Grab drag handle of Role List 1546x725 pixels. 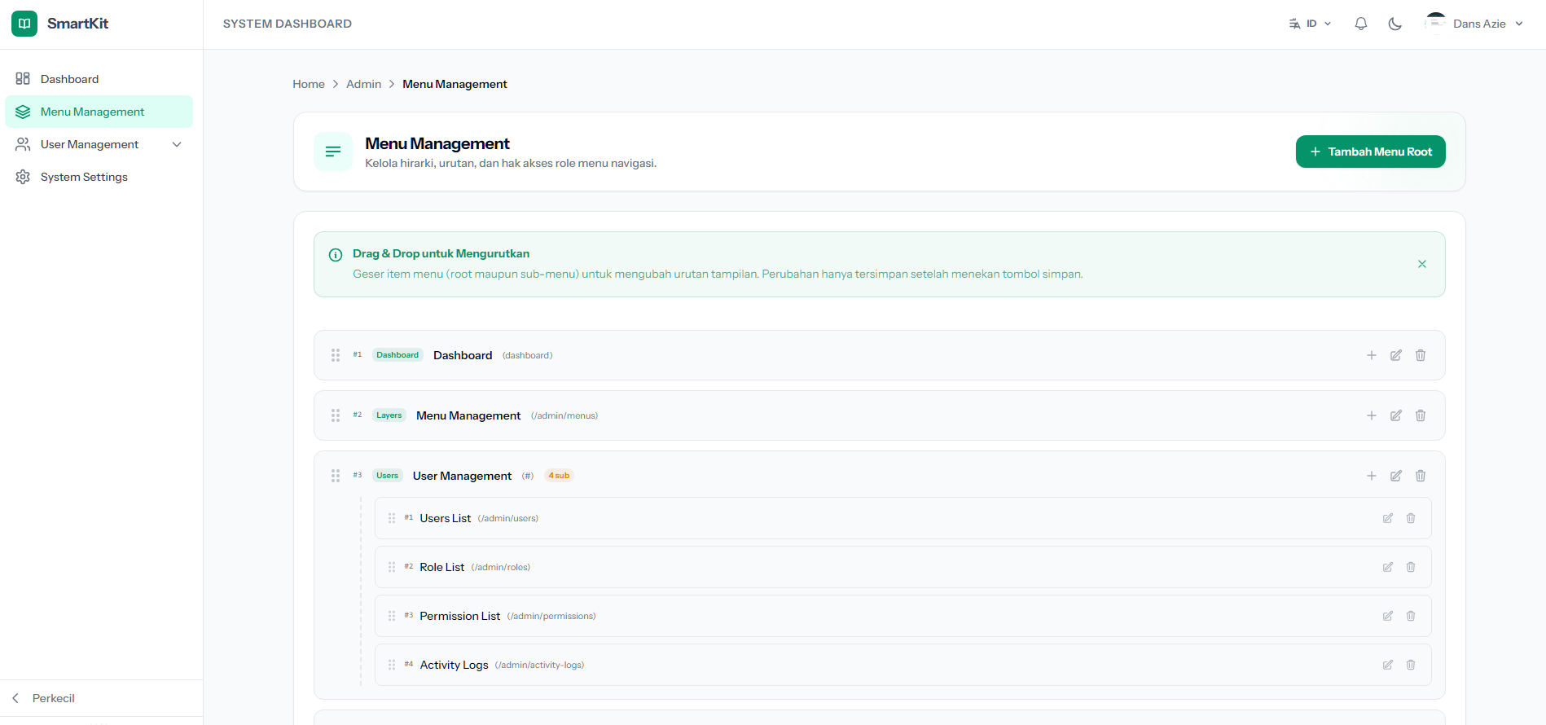(392, 567)
